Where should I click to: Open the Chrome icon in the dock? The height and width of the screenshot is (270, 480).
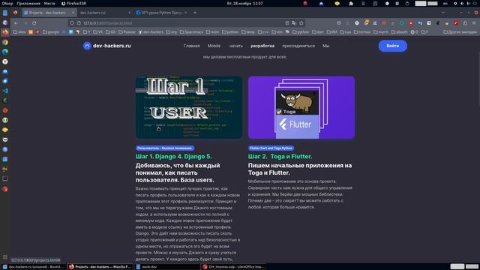click(x=5, y=42)
